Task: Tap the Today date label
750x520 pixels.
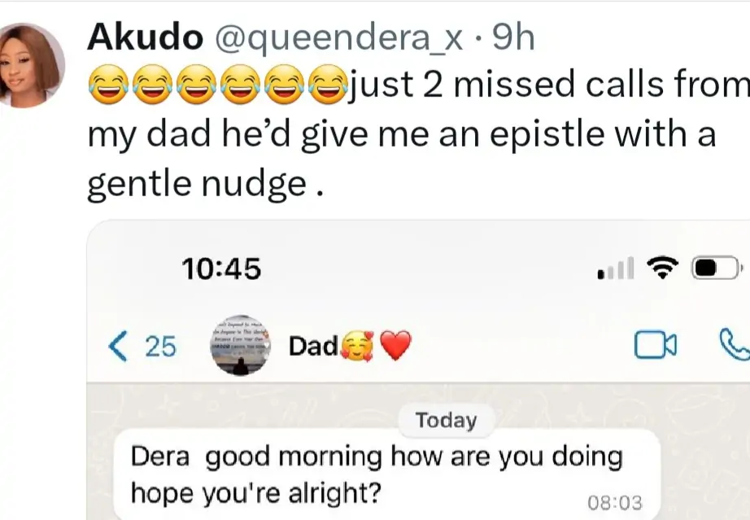Action: pyautogui.click(x=446, y=421)
